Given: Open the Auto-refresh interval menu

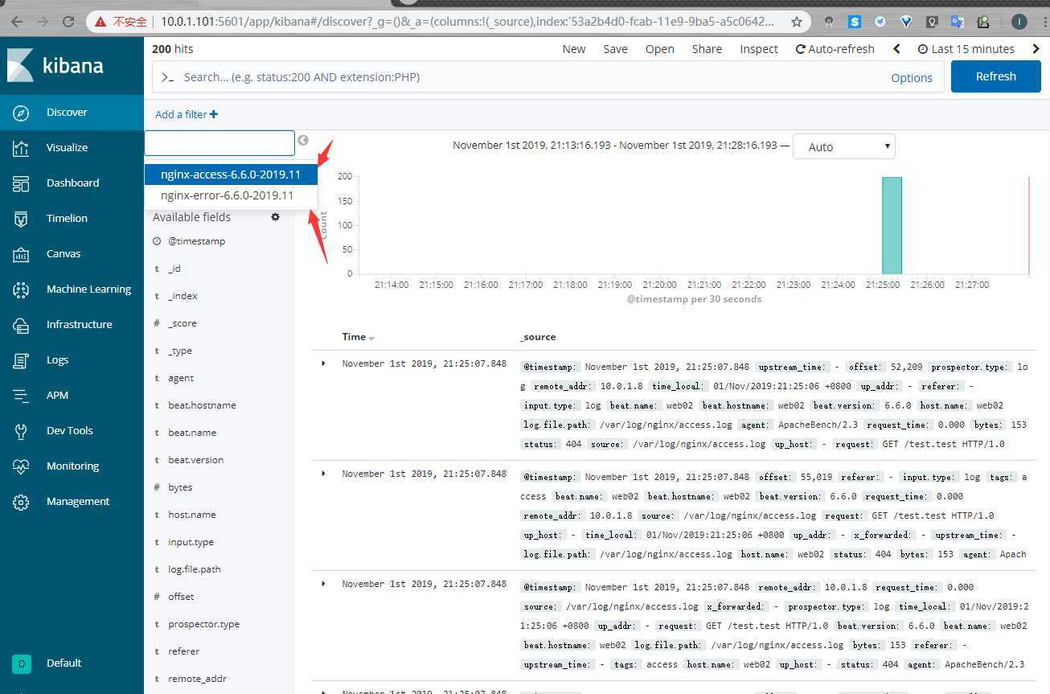Looking at the screenshot, I should coord(835,49).
